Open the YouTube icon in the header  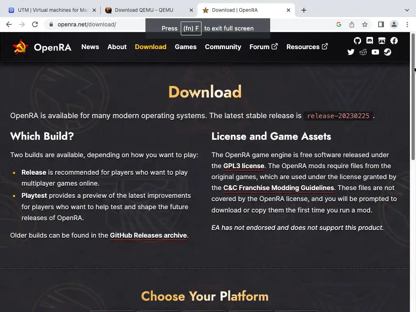coord(375,52)
